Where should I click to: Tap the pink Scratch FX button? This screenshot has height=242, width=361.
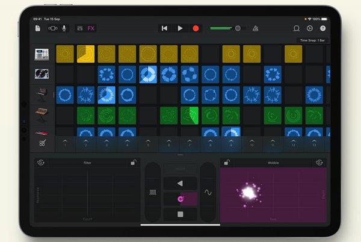[x=180, y=199]
